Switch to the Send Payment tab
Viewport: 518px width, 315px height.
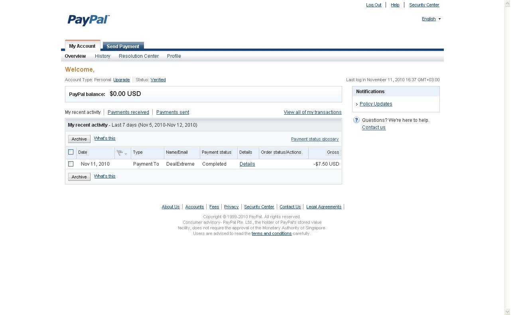tap(123, 46)
